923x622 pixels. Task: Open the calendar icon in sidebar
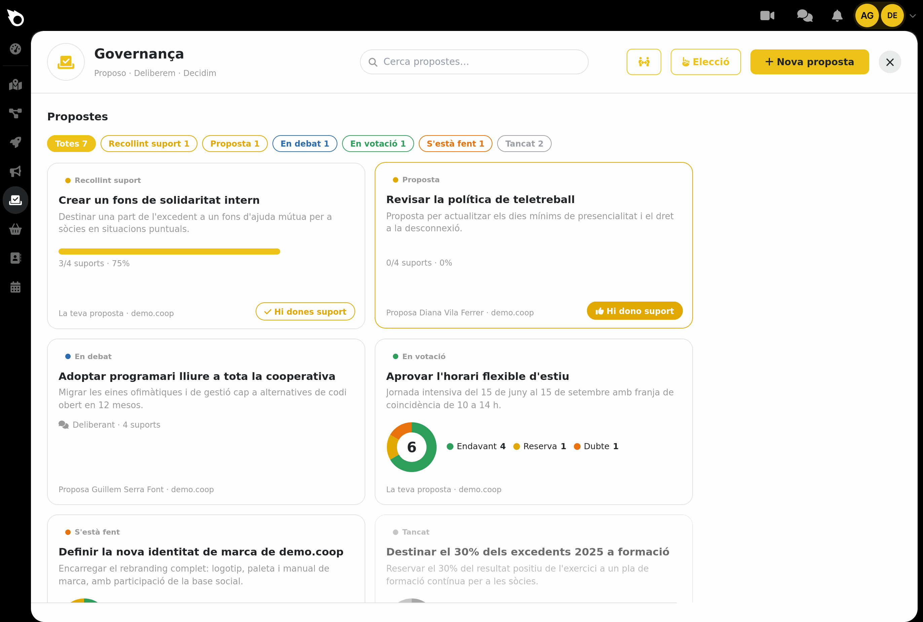(x=15, y=287)
